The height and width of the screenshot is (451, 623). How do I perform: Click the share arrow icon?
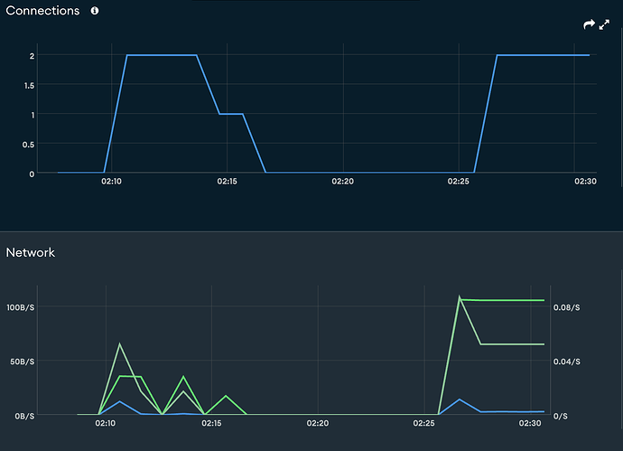pos(589,25)
